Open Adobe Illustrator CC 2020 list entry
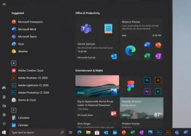Viewport: 191px width, 136px height. pos(30,78)
